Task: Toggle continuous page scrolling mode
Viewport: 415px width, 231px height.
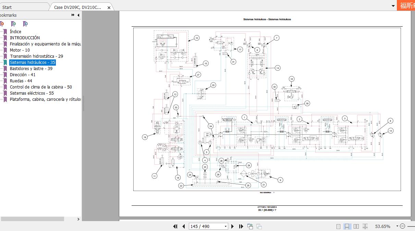Action: click(x=347, y=226)
